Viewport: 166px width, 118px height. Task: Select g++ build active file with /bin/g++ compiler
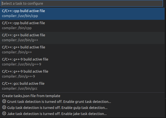click(x=23, y=47)
